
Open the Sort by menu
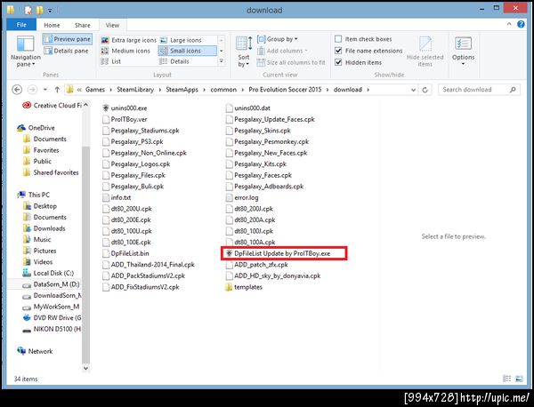(x=244, y=52)
